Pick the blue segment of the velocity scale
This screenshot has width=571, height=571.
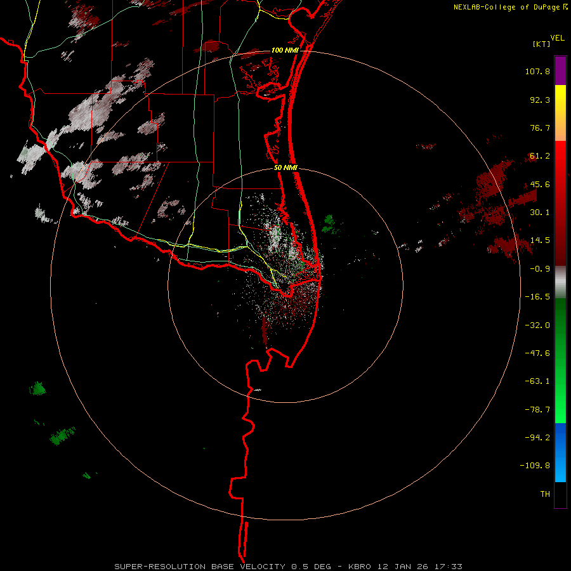click(x=560, y=452)
